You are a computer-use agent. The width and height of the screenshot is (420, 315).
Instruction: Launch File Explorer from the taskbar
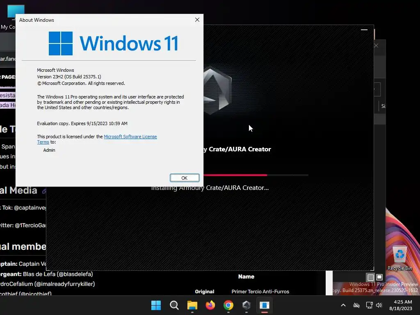click(x=192, y=305)
